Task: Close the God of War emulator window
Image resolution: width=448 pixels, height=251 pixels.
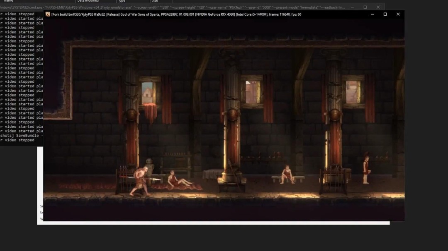Action: (398, 14)
